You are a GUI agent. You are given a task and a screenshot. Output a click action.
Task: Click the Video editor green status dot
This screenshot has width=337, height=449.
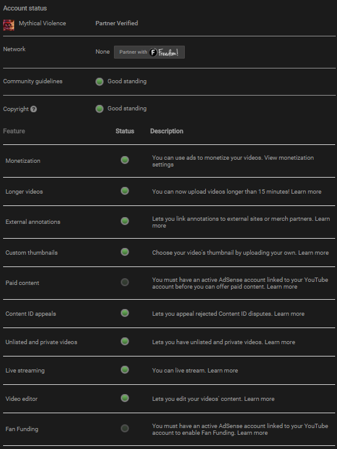124,398
